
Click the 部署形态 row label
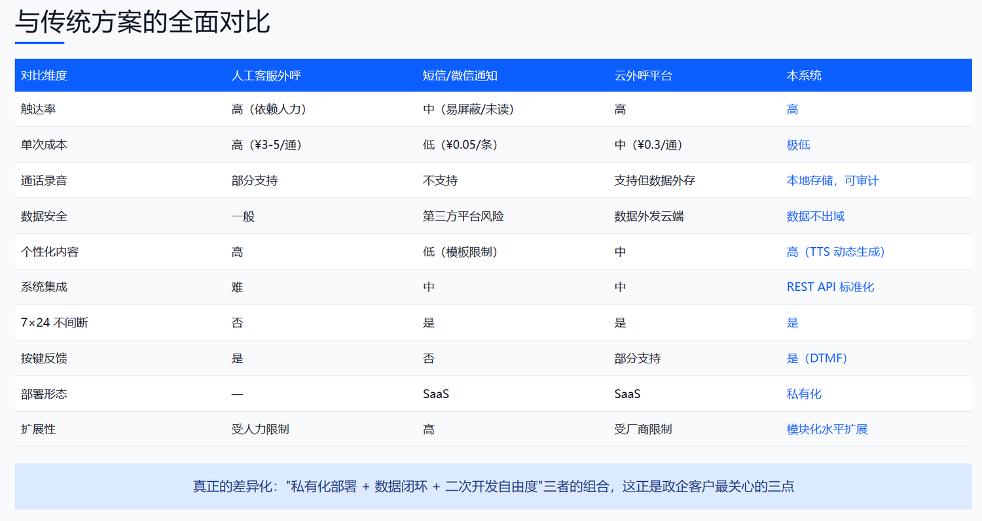coord(44,394)
